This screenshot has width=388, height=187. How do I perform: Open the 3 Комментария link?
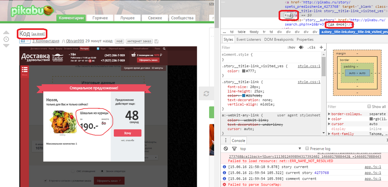pos(46,41)
